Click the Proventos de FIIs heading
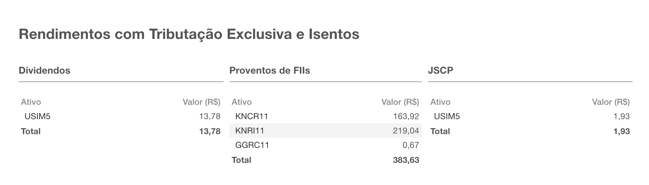Screen dimensions: 649x185 tap(269, 71)
